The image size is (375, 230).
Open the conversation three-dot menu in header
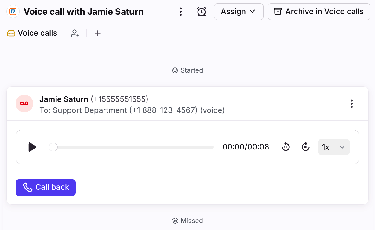181,12
